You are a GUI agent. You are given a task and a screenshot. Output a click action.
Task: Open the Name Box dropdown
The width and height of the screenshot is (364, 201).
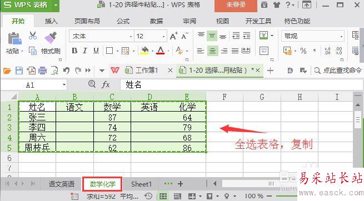(64, 85)
